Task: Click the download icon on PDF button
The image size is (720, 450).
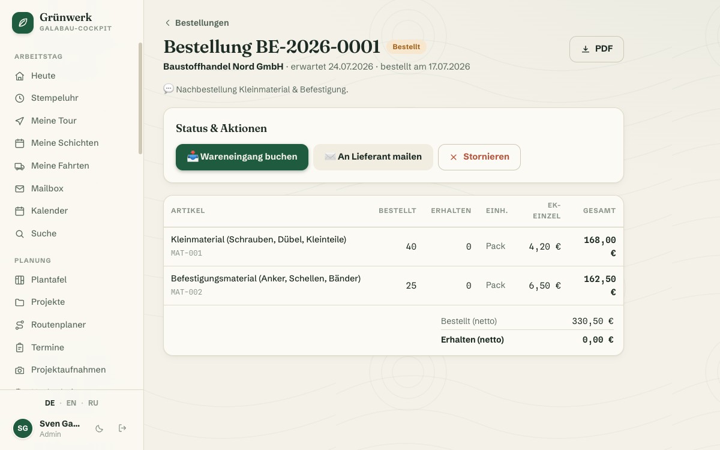Action: coord(586,49)
